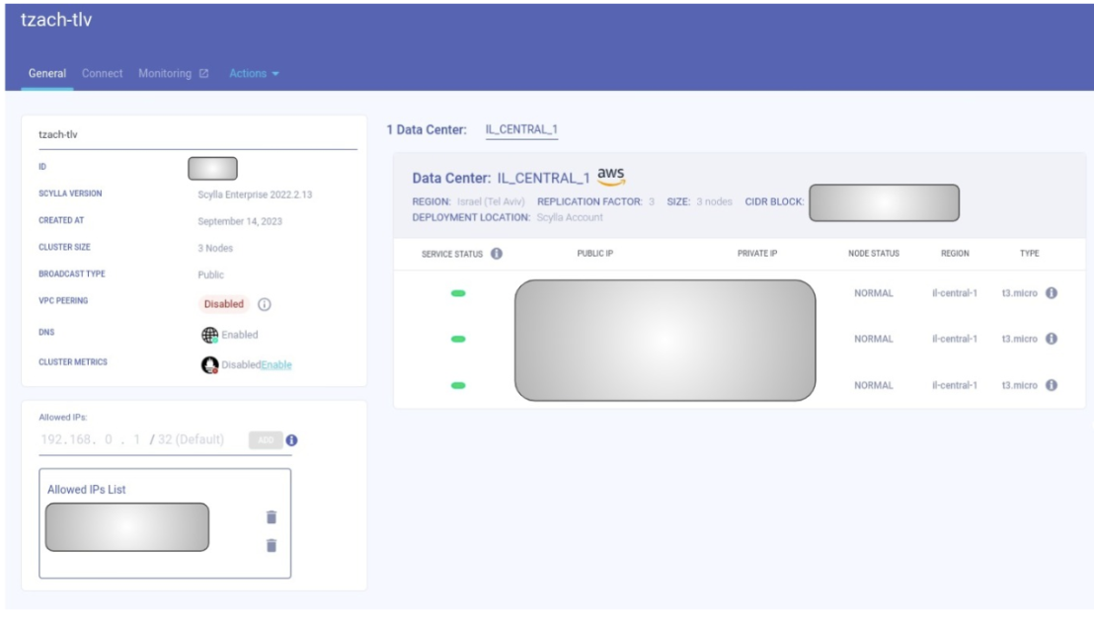Click the DNS globe icon

pos(209,335)
